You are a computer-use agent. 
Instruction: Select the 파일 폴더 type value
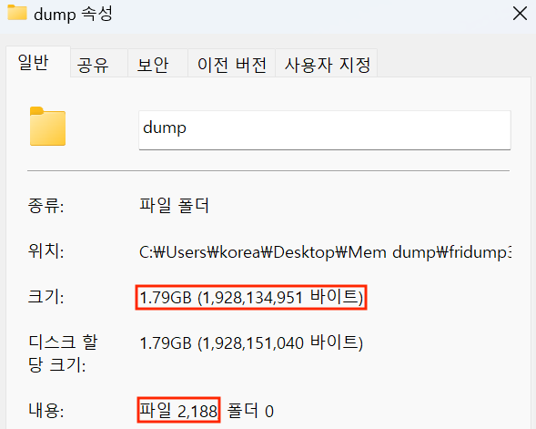[174, 206]
